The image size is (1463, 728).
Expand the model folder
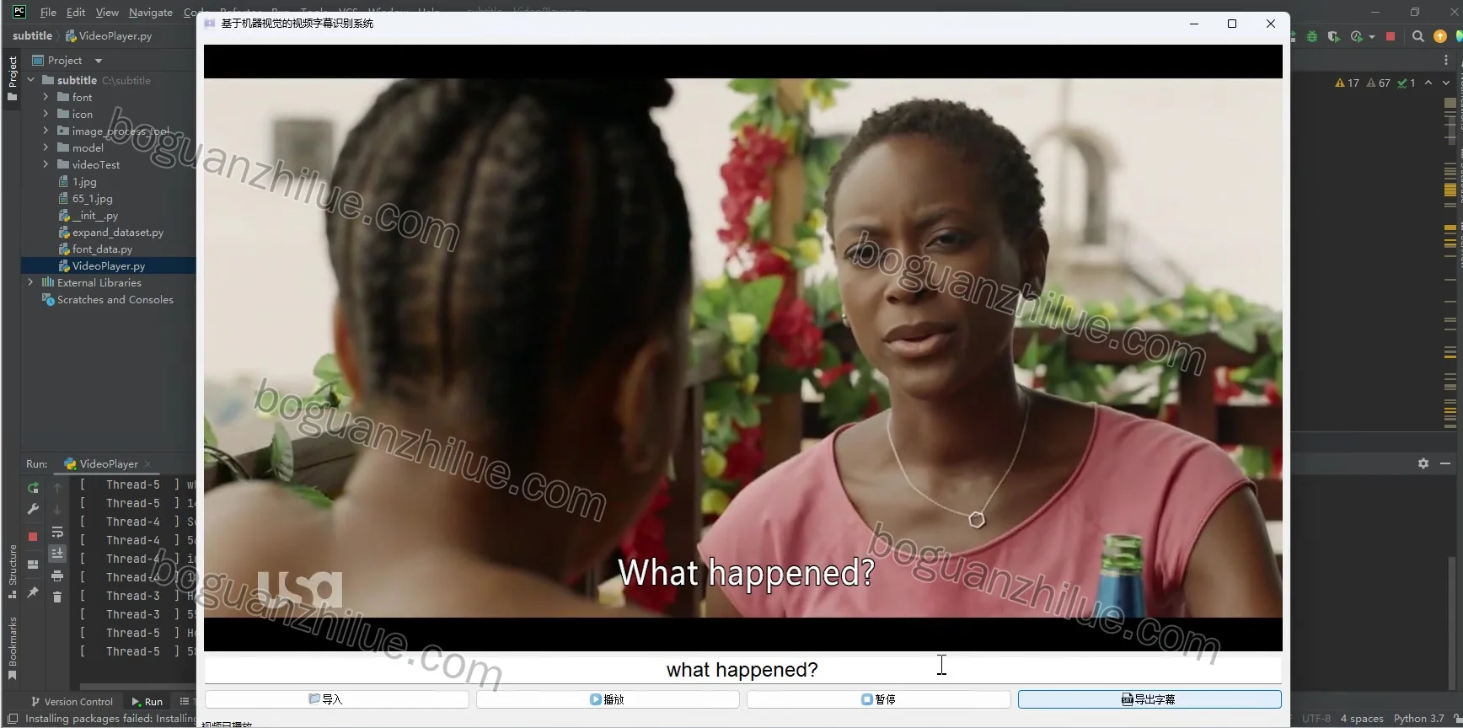tap(46, 147)
